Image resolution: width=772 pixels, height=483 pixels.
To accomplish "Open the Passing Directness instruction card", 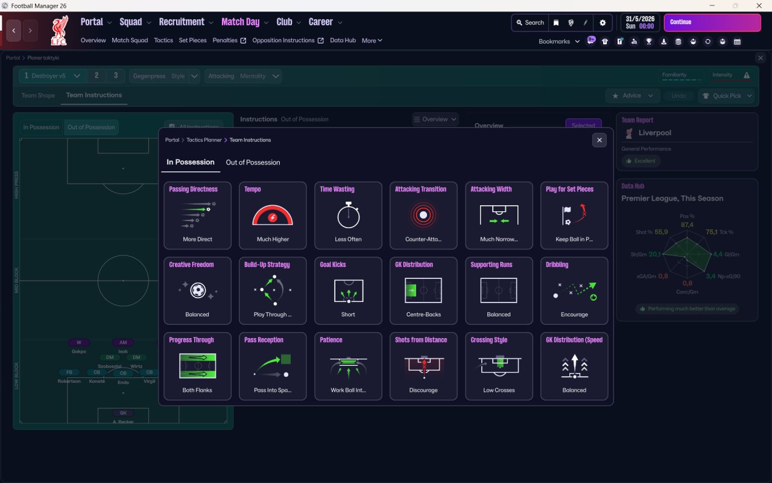I will pos(197,216).
